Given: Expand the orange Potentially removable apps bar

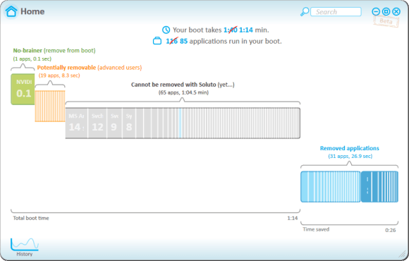Looking at the screenshot, I should click(50, 106).
